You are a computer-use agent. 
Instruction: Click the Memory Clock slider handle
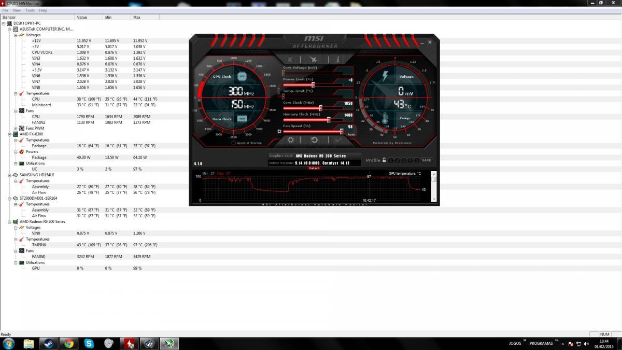tap(329, 120)
